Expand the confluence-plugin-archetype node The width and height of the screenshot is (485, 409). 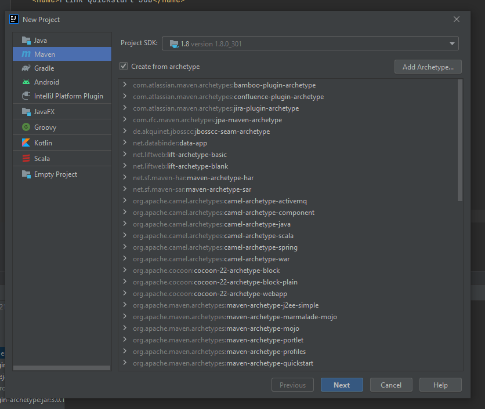125,96
